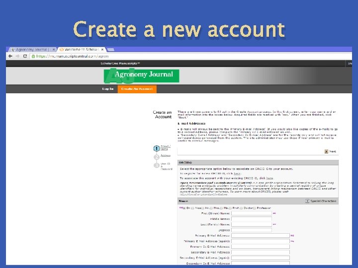Screen dimensions: 358x268
Task: Select the Mr. title radio button
Action: coord(202,208)
